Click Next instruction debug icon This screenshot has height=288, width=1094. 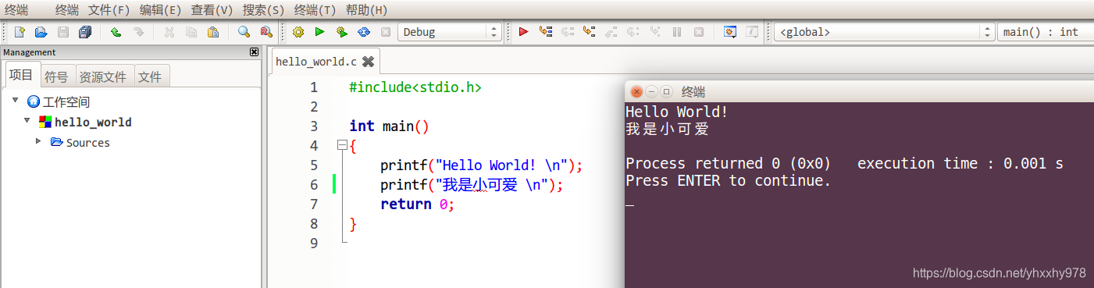coord(633,32)
